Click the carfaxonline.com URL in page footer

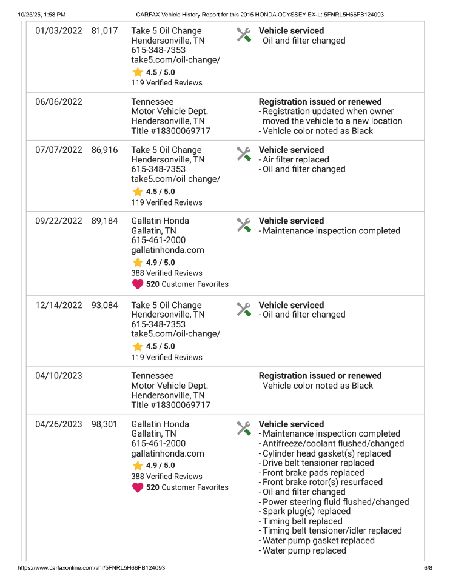point(91,568)
